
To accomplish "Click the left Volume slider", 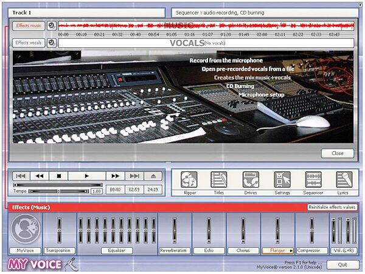I will [x=333, y=230].
